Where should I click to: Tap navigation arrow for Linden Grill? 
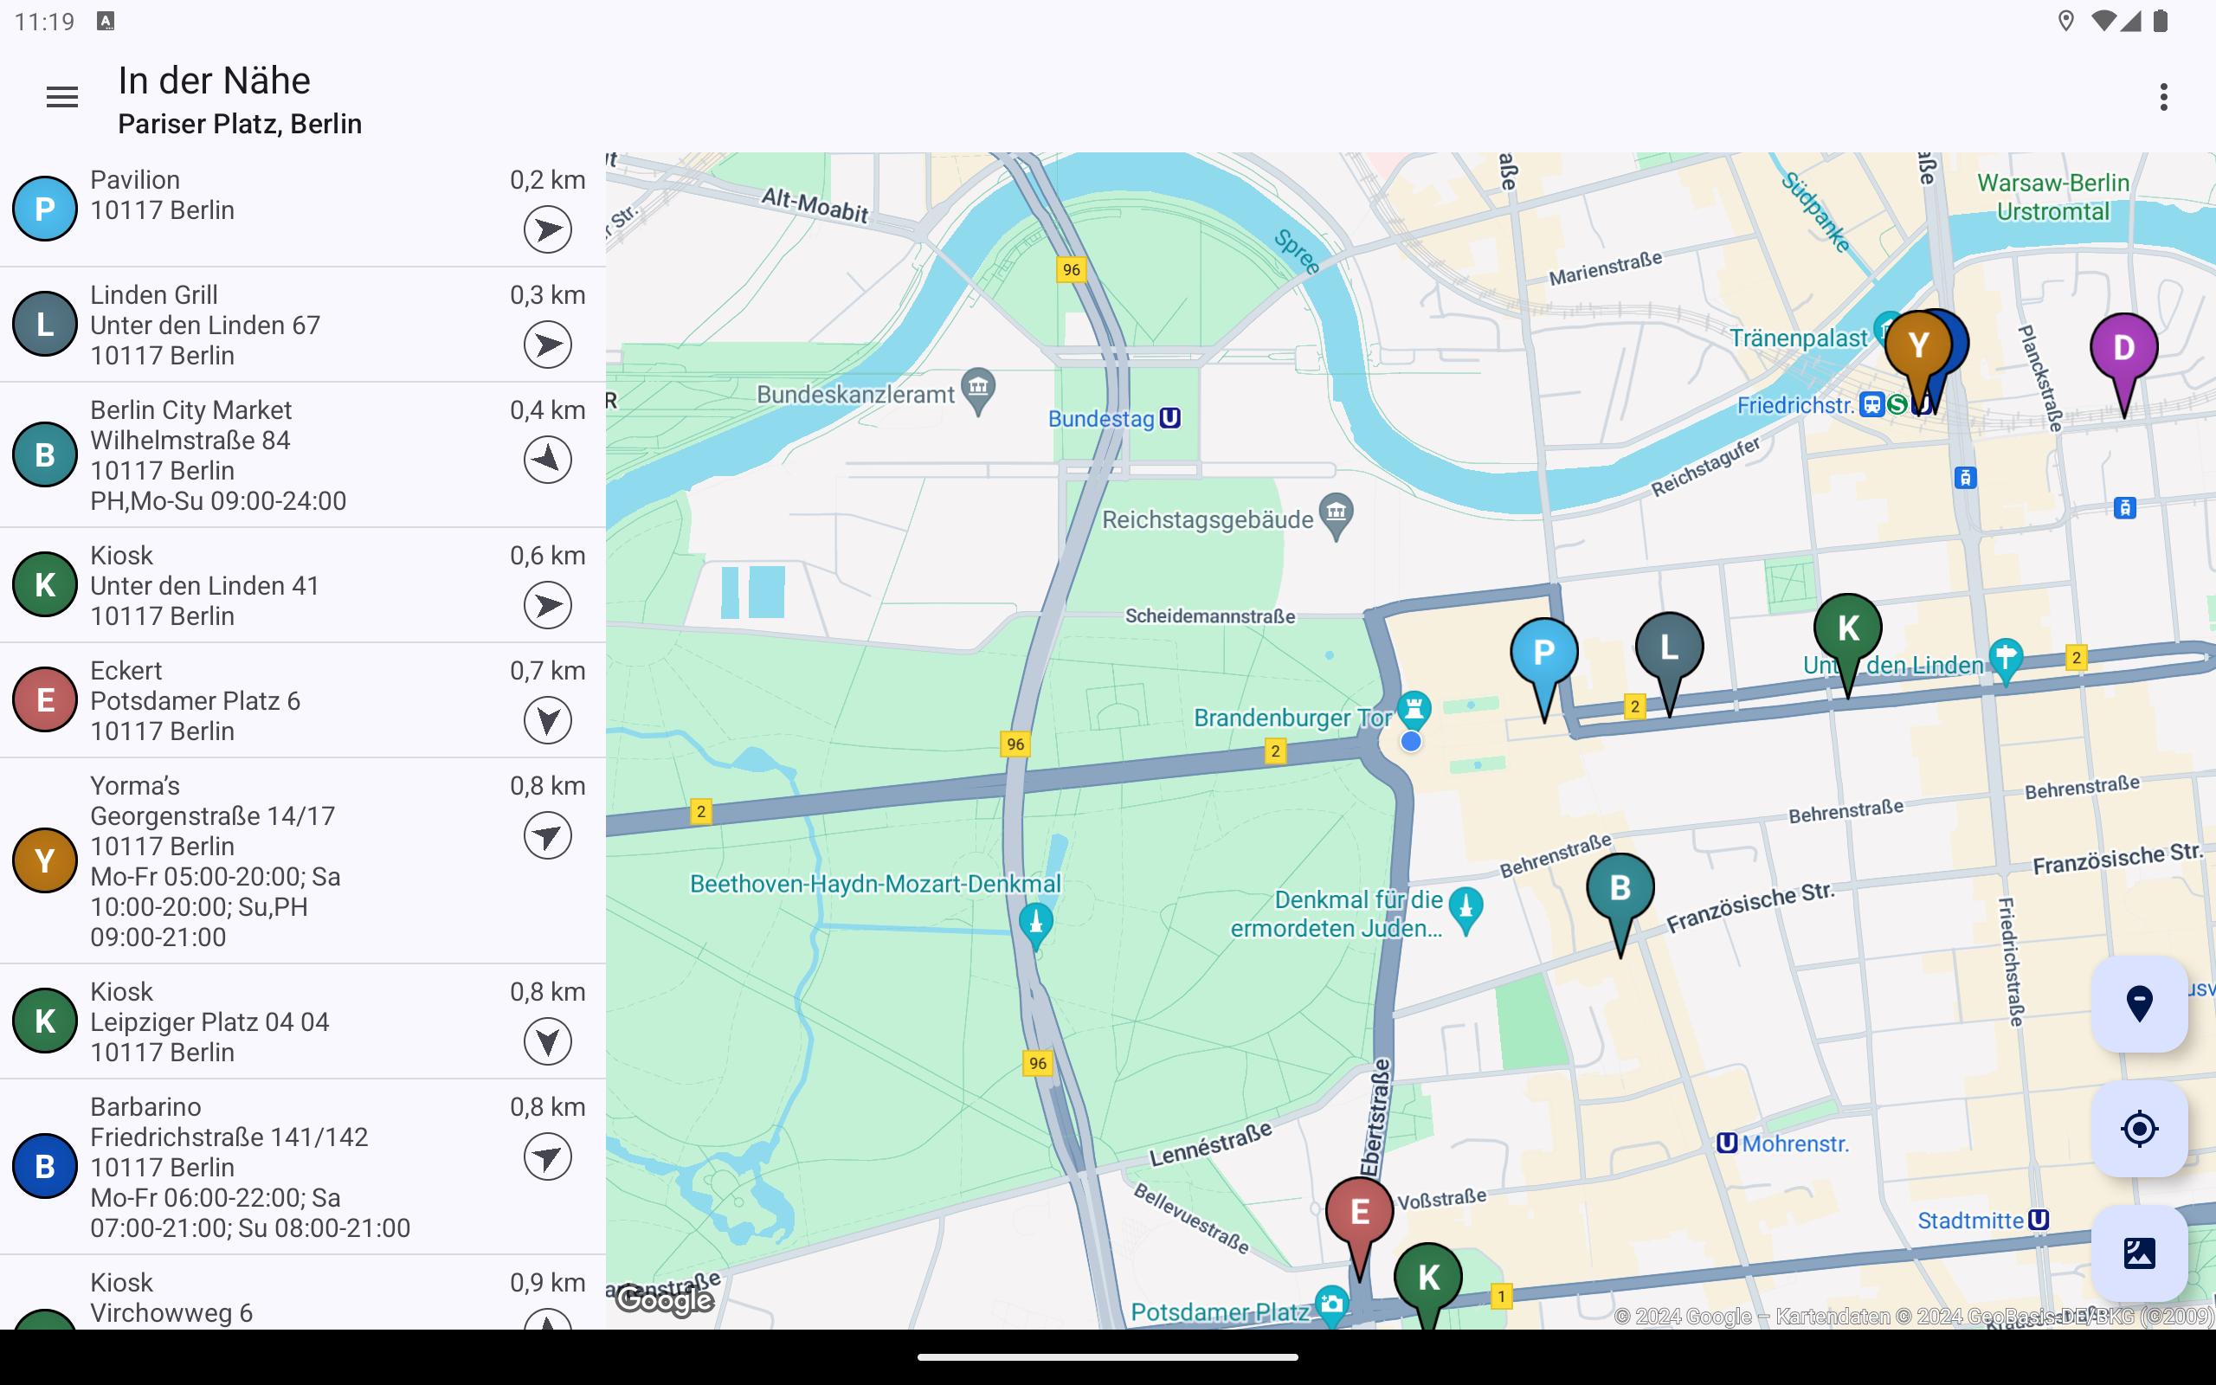[x=548, y=345]
